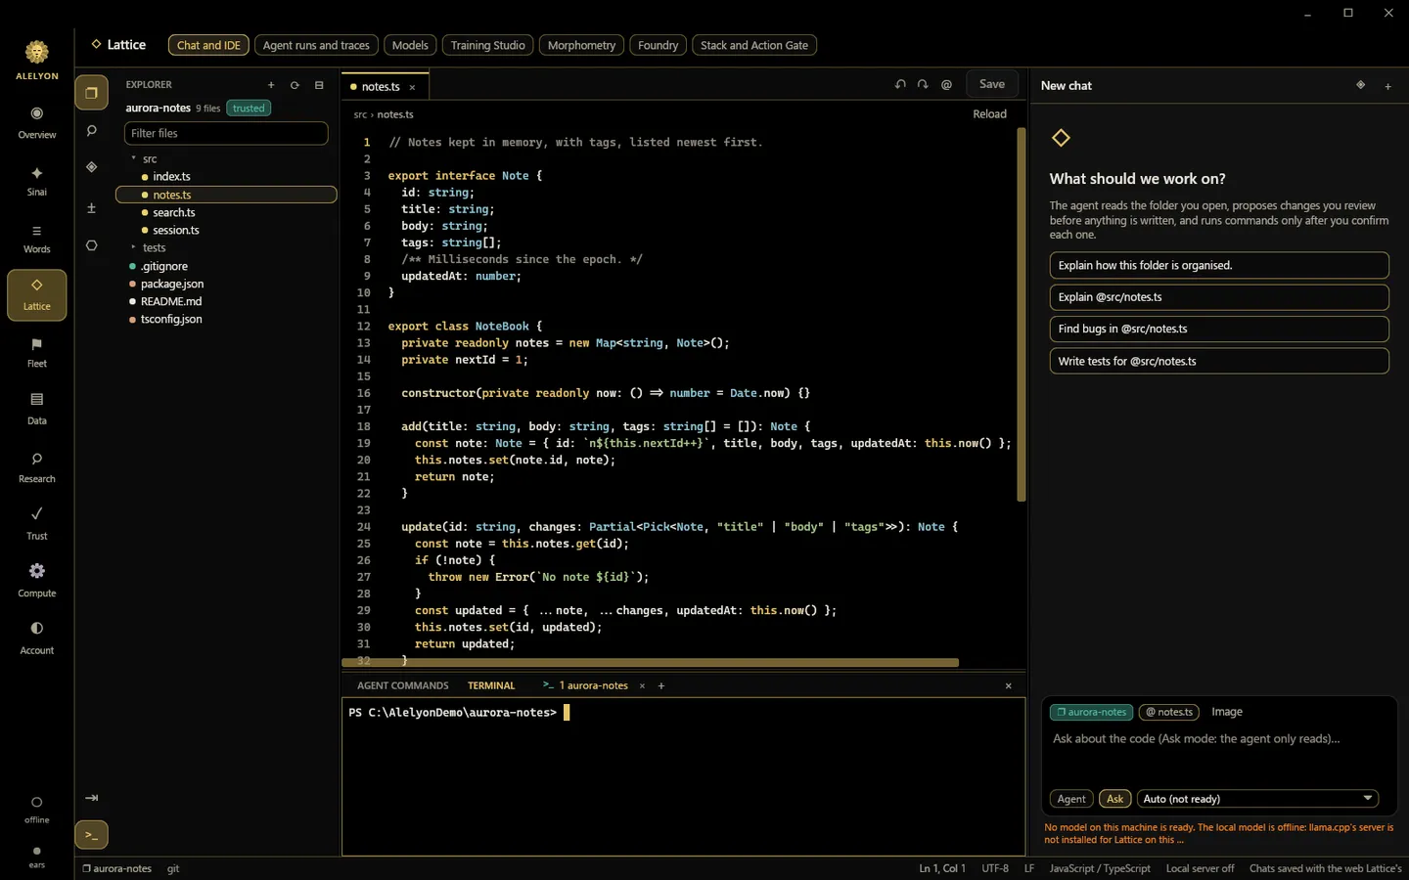Switch to AGENT COMMANDS panel tab
Screen dimensions: 1409x880
click(403, 685)
